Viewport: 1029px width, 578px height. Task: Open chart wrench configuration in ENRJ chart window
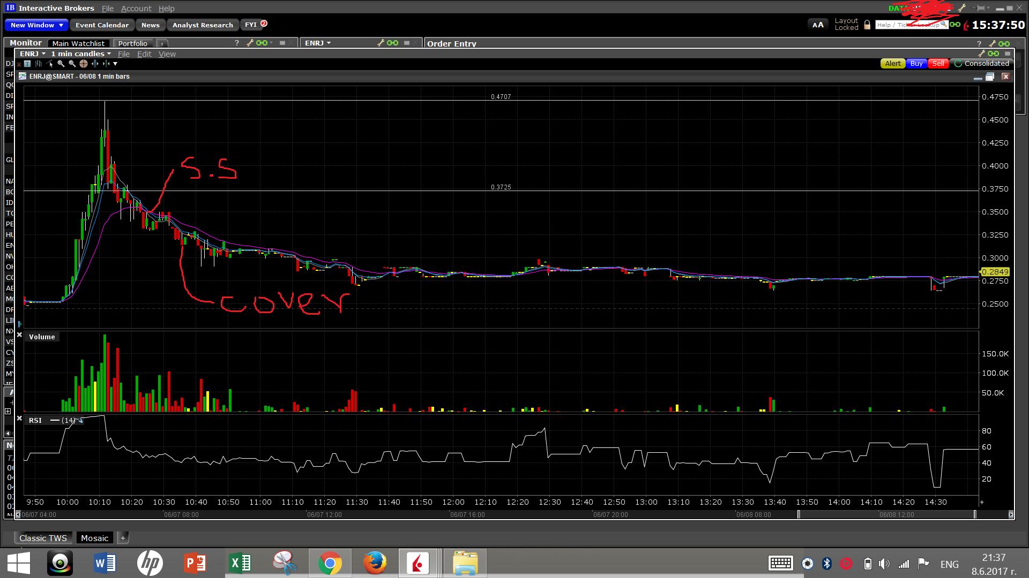click(981, 54)
